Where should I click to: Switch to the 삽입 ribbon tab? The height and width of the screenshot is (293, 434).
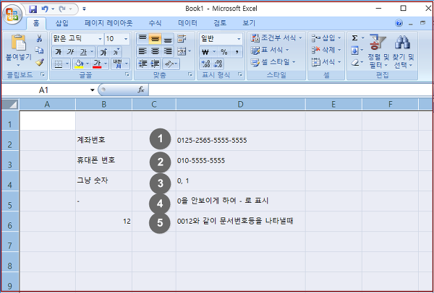[62, 23]
